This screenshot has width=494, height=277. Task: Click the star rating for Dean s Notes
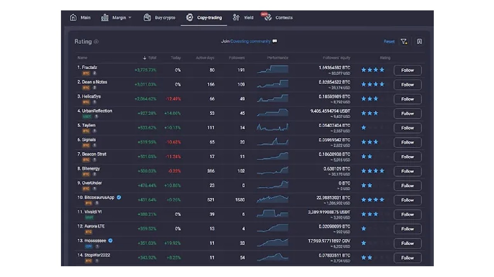click(372, 84)
